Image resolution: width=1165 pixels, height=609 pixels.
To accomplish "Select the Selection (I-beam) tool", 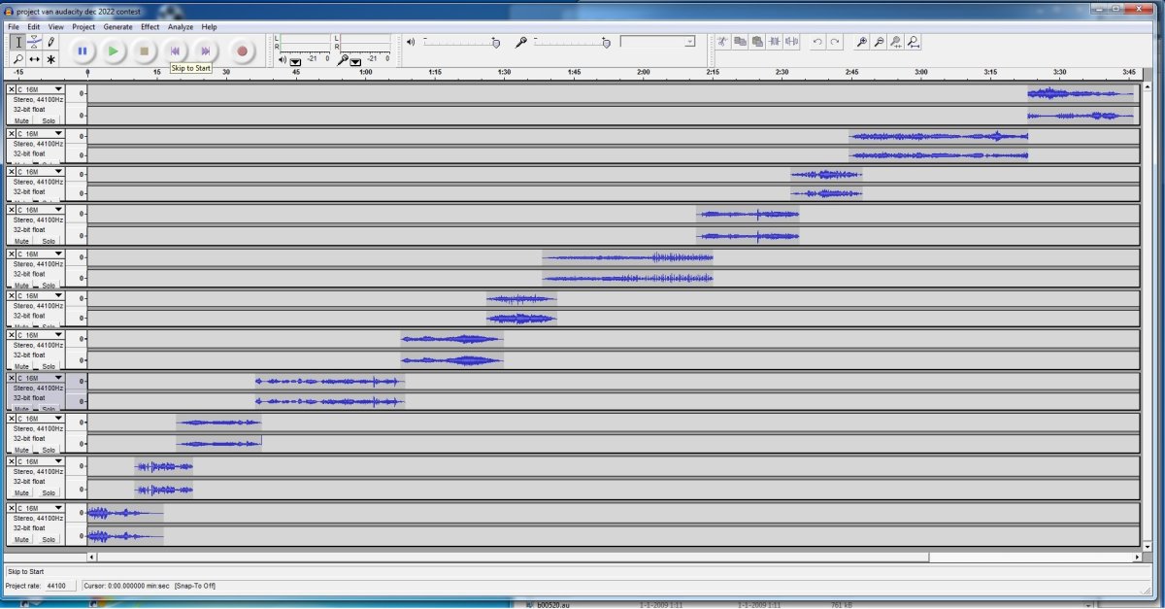I will pyautogui.click(x=18, y=42).
